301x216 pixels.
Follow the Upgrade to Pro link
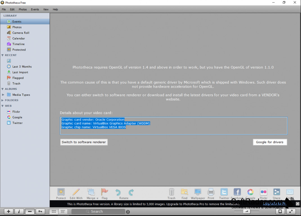[x=275, y=204]
